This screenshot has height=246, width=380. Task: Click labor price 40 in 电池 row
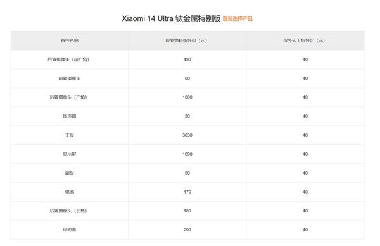[x=305, y=192]
